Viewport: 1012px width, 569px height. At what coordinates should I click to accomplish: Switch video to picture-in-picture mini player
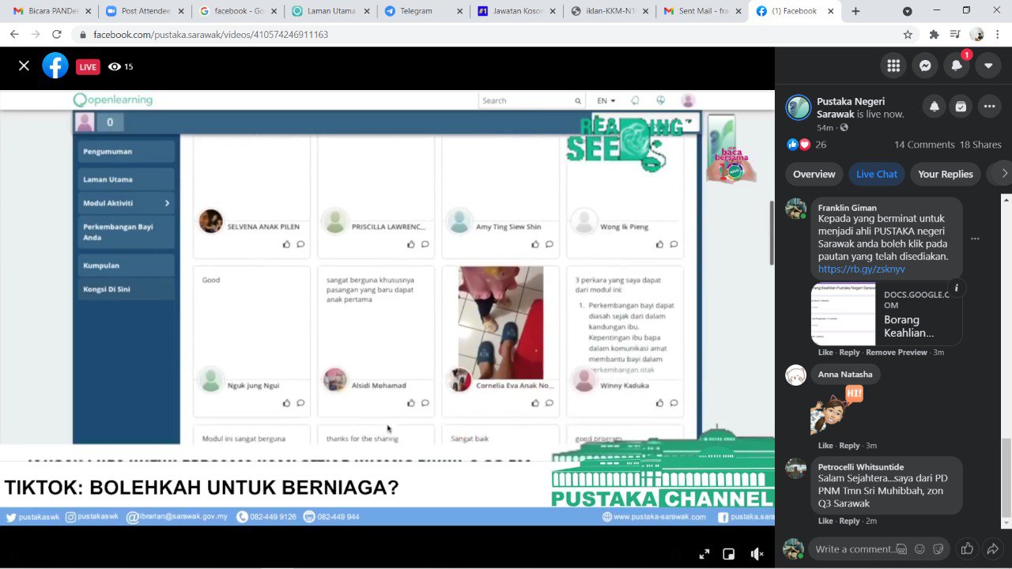pyautogui.click(x=729, y=554)
